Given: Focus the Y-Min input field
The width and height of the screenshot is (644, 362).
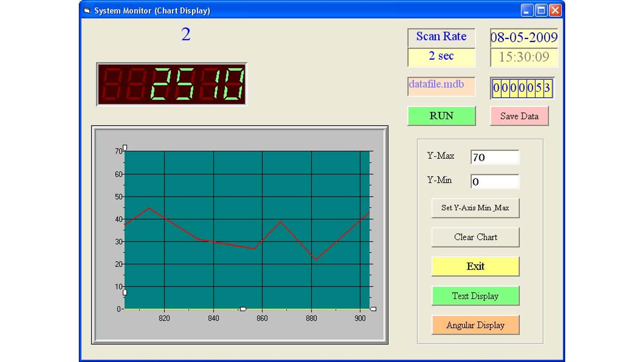Looking at the screenshot, I should [495, 181].
